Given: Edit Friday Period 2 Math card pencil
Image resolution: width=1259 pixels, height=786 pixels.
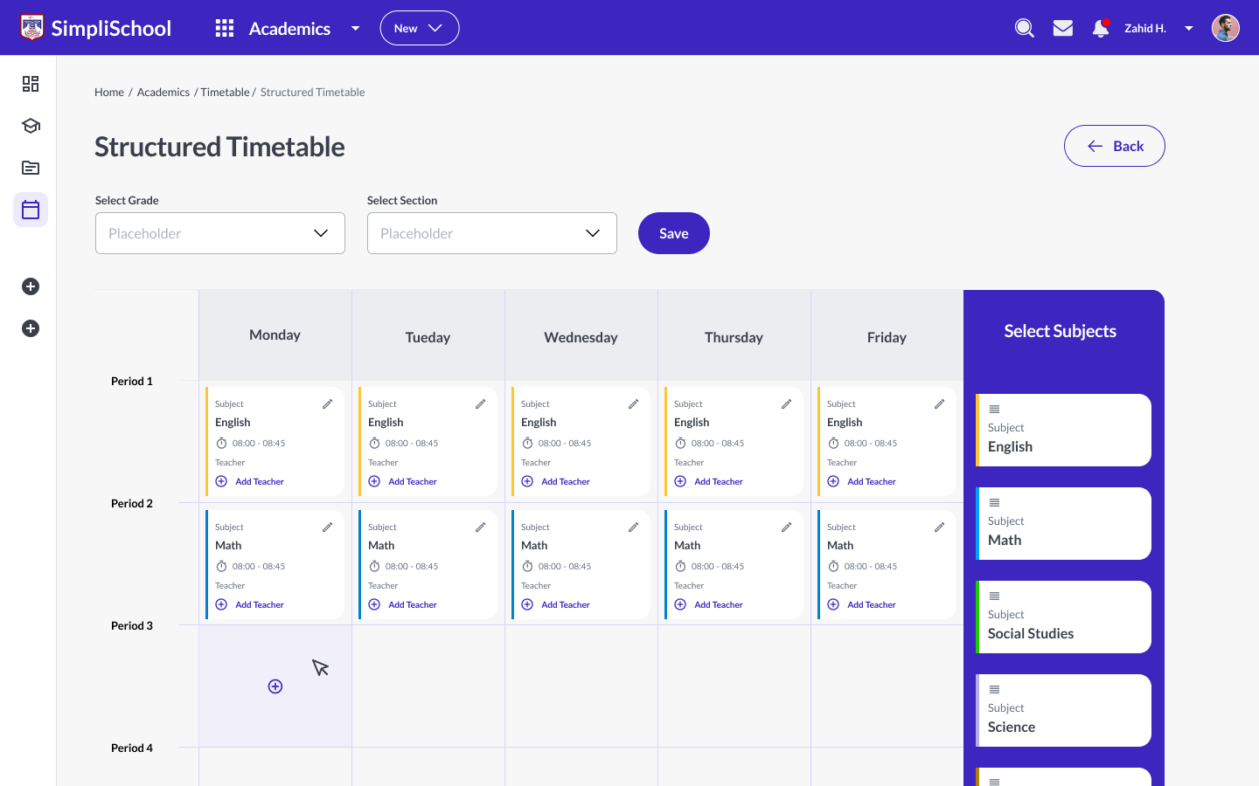Looking at the screenshot, I should tap(939, 527).
